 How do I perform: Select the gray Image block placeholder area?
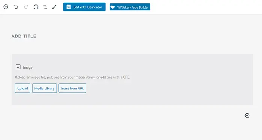(132, 79)
